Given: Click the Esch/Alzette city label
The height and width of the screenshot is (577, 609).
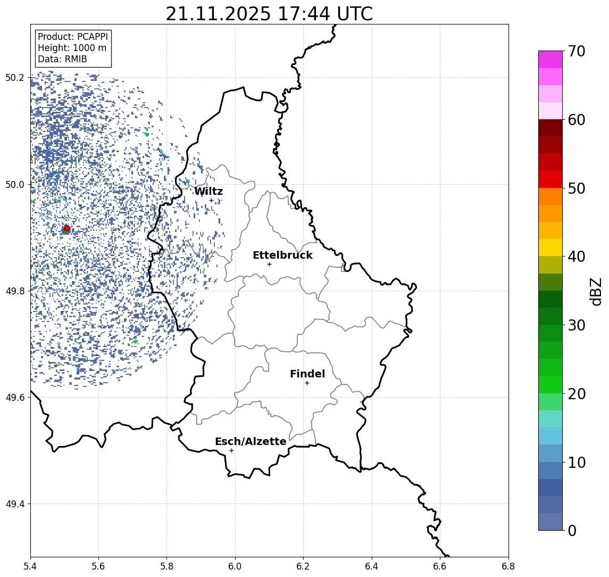Looking at the screenshot, I should (251, 441).
